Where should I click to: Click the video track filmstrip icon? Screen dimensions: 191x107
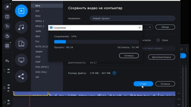tap(4, 88)
